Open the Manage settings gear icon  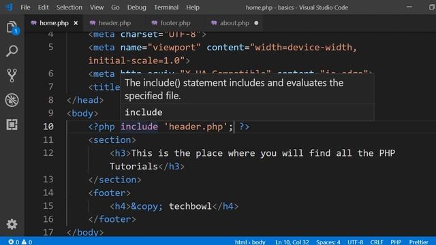point(12,224)
